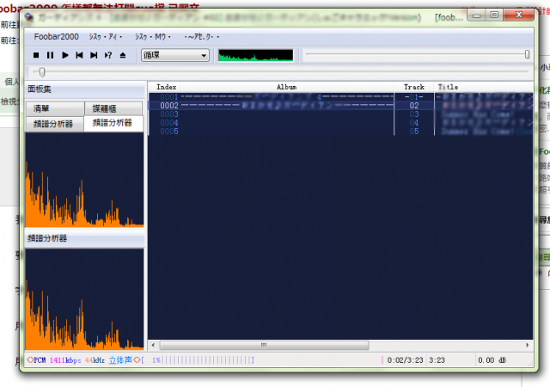Image resolution: width=550 pixels, height=387 pixels.
Task: Select playlist row 0002
Action: coord(340,106)
